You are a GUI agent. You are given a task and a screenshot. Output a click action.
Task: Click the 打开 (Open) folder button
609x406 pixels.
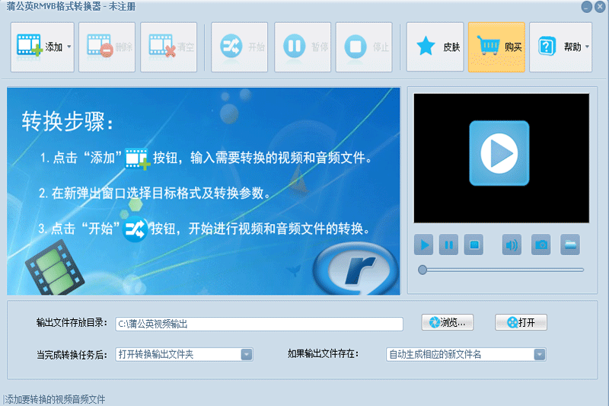(521, 322)
